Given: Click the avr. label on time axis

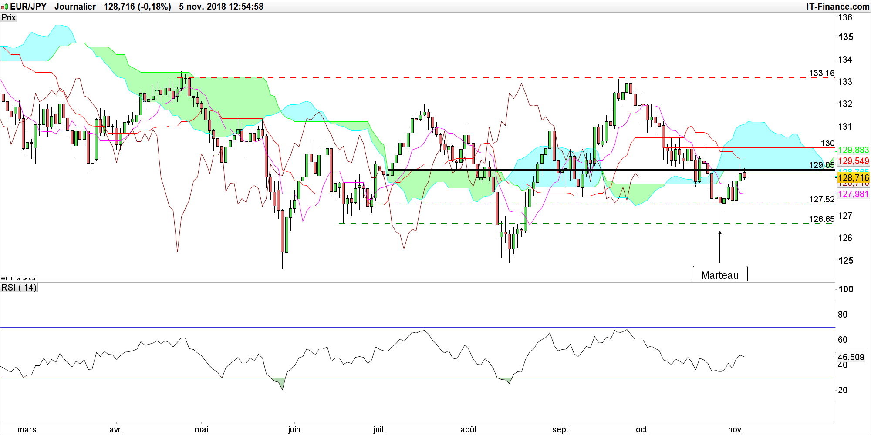Looking at the screenshot, I should (x=116, y=429).
